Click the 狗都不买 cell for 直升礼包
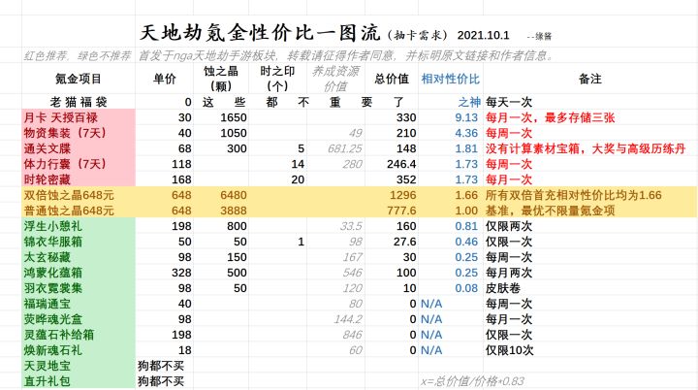Viewport: 698px width, 390px height. (x=161, y=381)
